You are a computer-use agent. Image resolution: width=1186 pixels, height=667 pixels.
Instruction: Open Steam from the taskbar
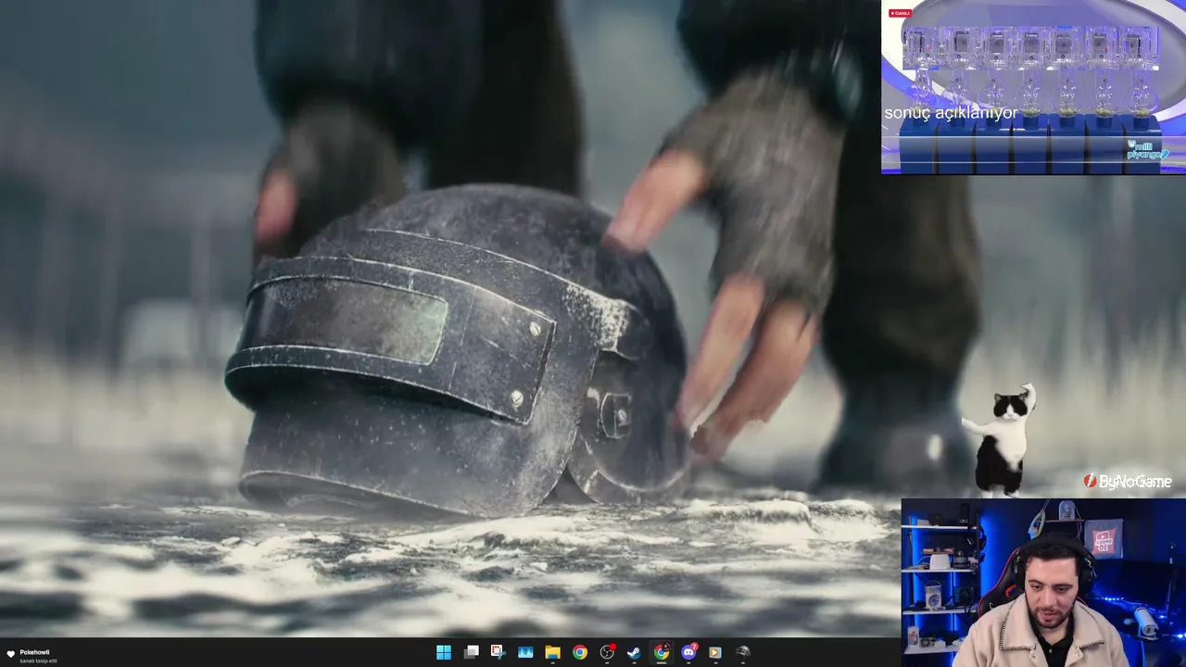pyautogui.click(x=634, y=652)
